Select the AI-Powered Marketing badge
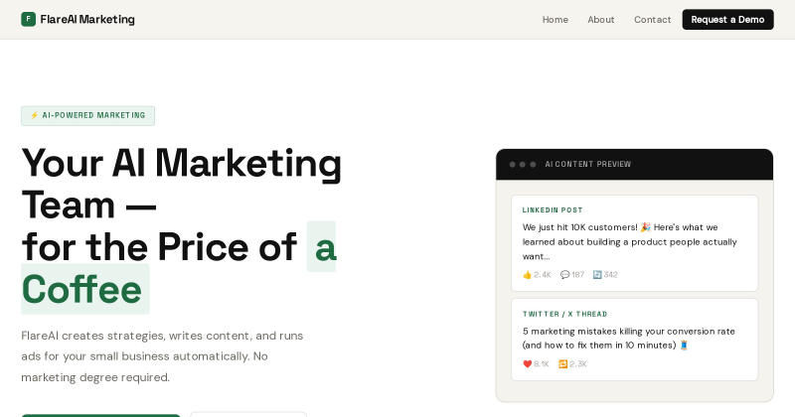795x417 pixels. [87, 115]
